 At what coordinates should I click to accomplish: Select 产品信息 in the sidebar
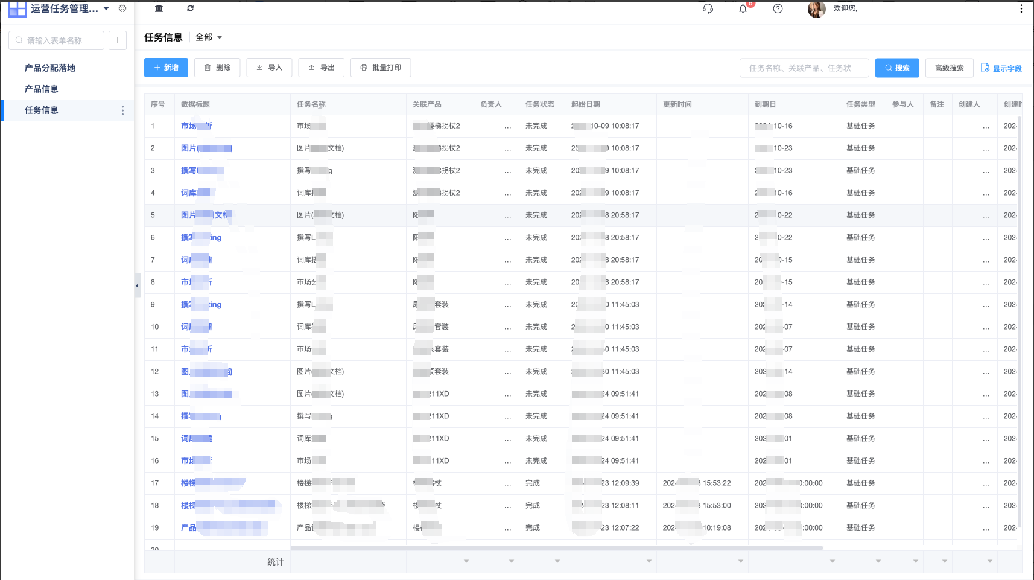42,89
